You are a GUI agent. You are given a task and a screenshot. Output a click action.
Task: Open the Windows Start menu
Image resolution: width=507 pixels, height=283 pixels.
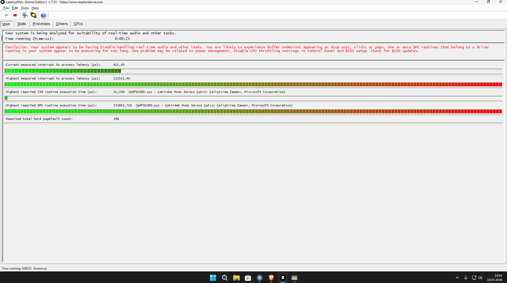[x=213, y=278]
